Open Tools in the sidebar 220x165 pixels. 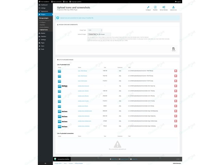(x=42, y=49)
